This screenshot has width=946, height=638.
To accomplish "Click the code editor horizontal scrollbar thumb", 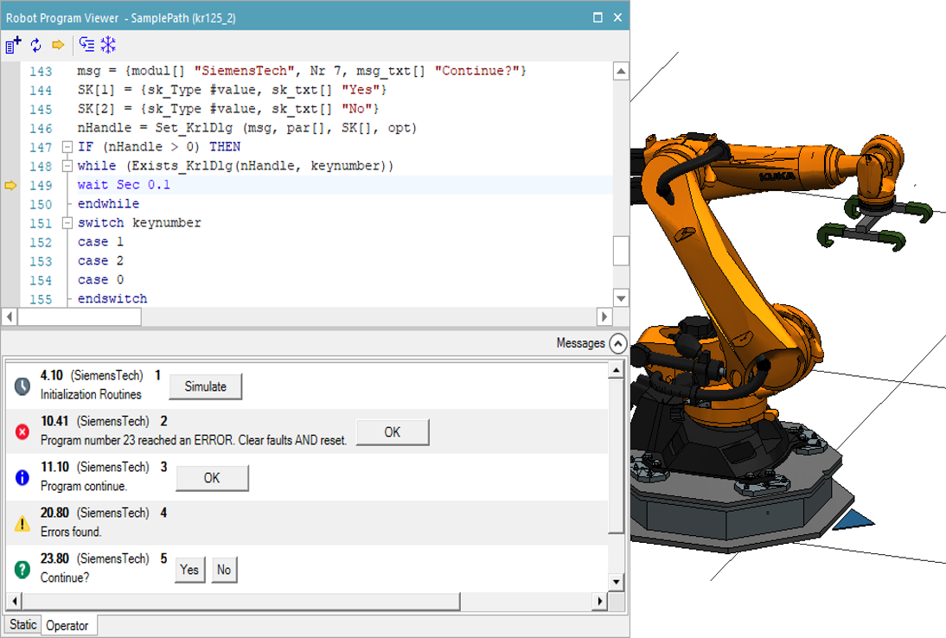I will tap(80, 316).
